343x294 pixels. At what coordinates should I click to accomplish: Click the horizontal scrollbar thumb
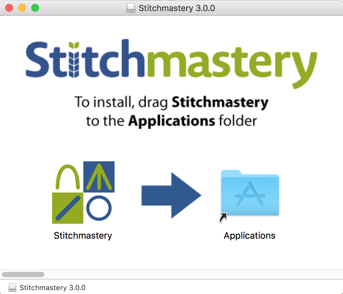click(23, 274)
